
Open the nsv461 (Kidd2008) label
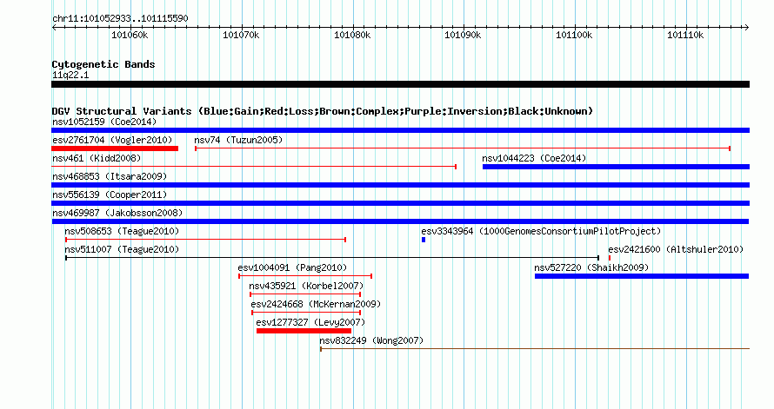(x=97, y=158)
